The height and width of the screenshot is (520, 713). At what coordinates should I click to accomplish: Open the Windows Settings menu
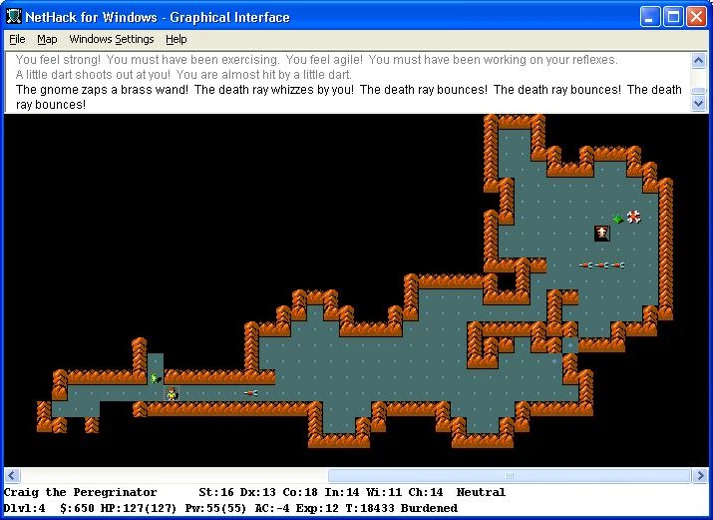tap(112, 40)
